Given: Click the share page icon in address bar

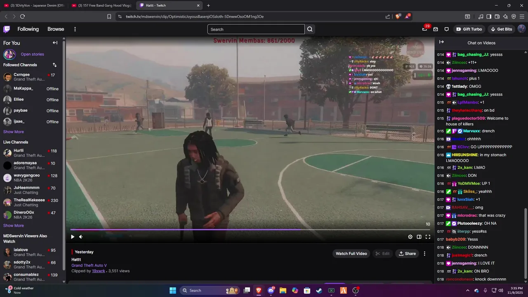Looking at the screenshot, I should tap(388, 16).
